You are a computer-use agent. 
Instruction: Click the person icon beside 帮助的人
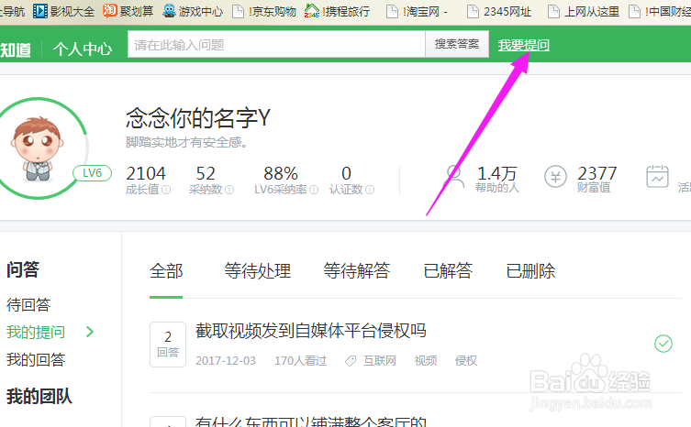tap(454, 177)
